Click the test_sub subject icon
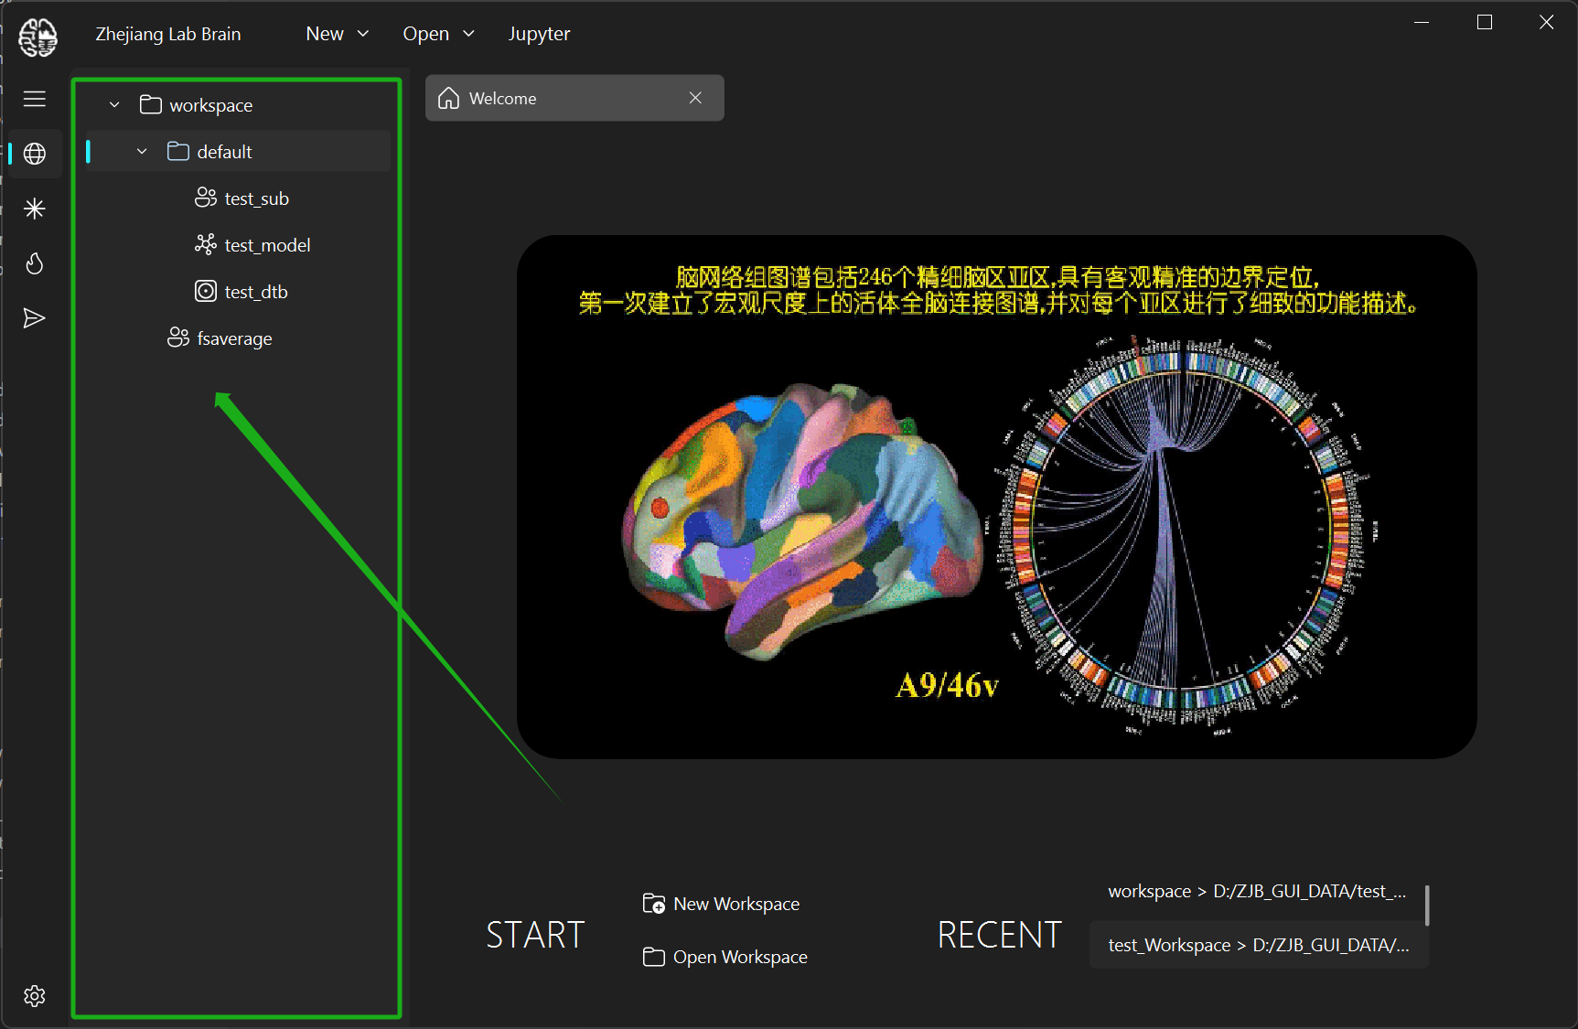Image resolution: width=1578 pixels, height=1029 pixels. click(x=206, y=198)
